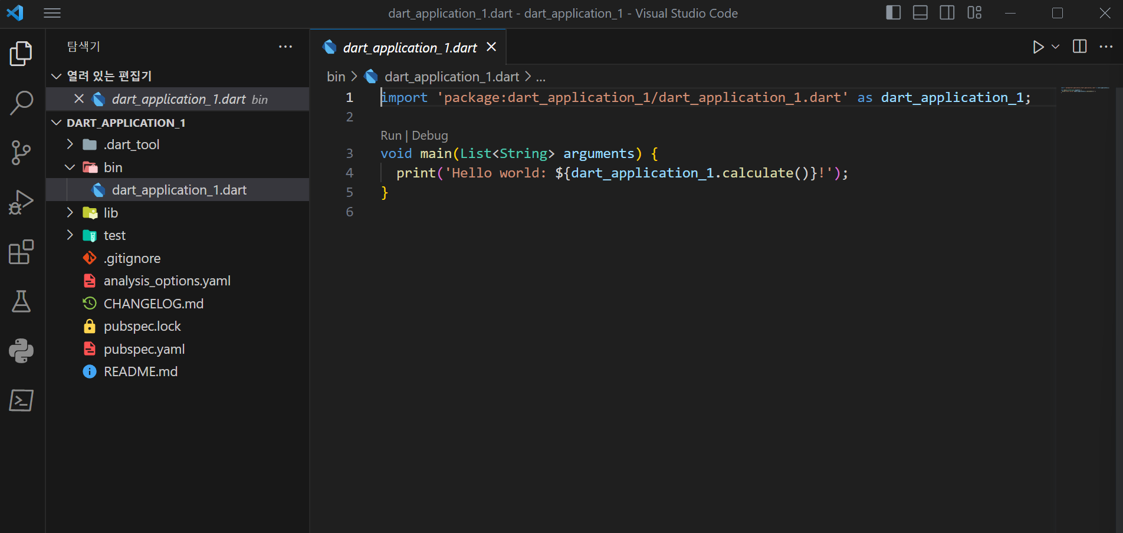
Task: Click line number 3 in the gutter
Action: coord(349,153)
